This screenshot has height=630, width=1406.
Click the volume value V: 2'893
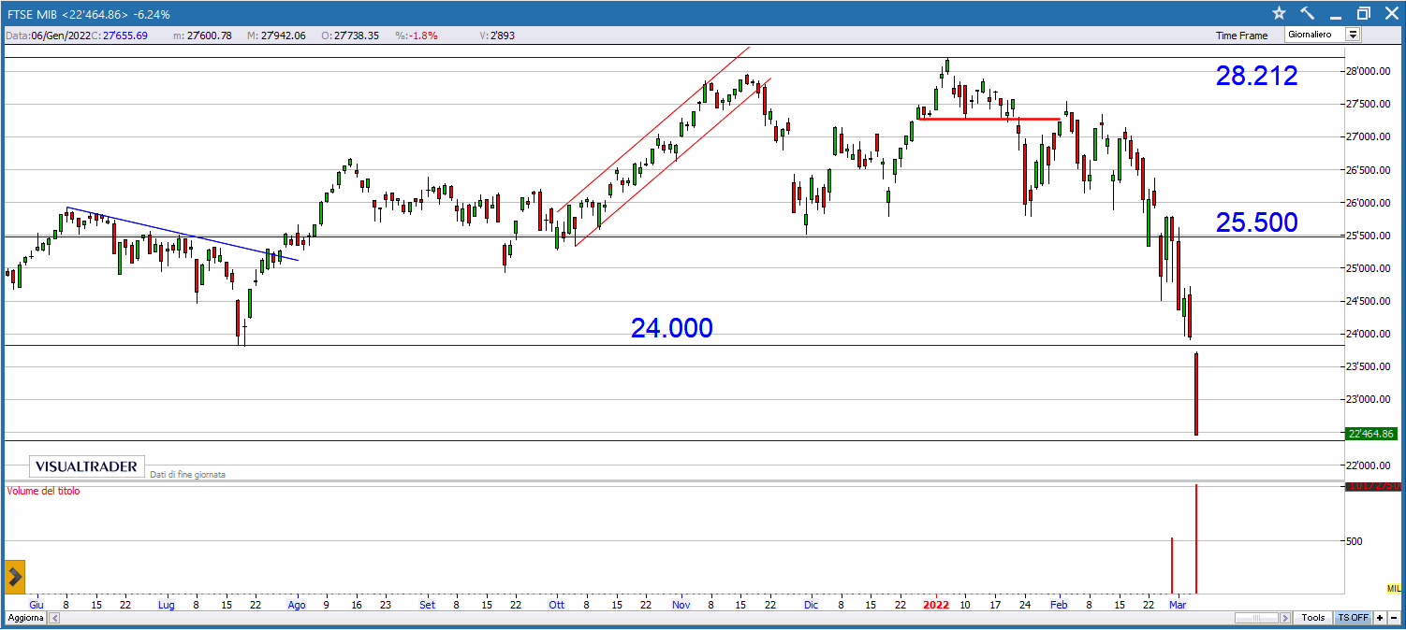click(x=497, y=36)
